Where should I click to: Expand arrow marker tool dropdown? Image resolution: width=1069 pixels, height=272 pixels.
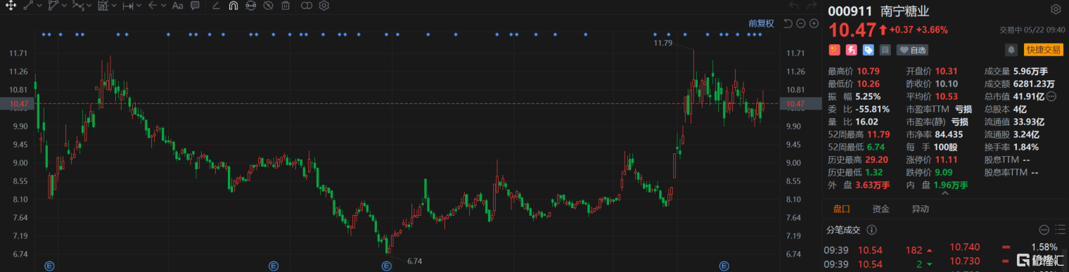point(164,6)
